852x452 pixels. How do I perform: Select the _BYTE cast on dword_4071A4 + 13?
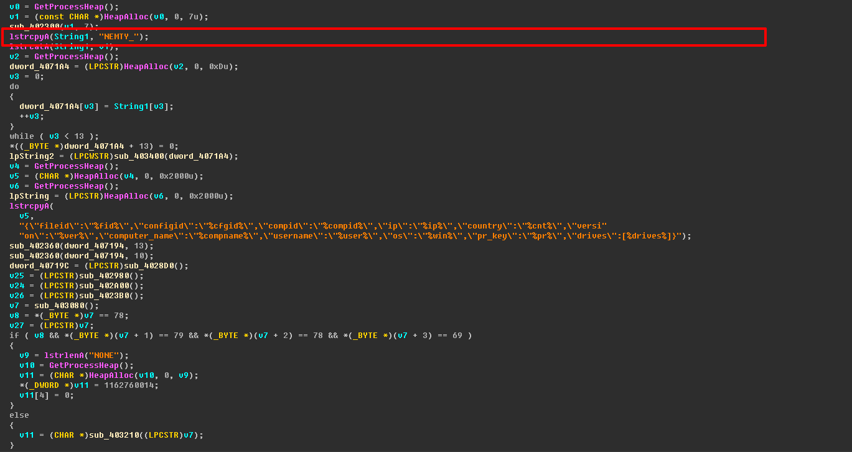point(37,146)
